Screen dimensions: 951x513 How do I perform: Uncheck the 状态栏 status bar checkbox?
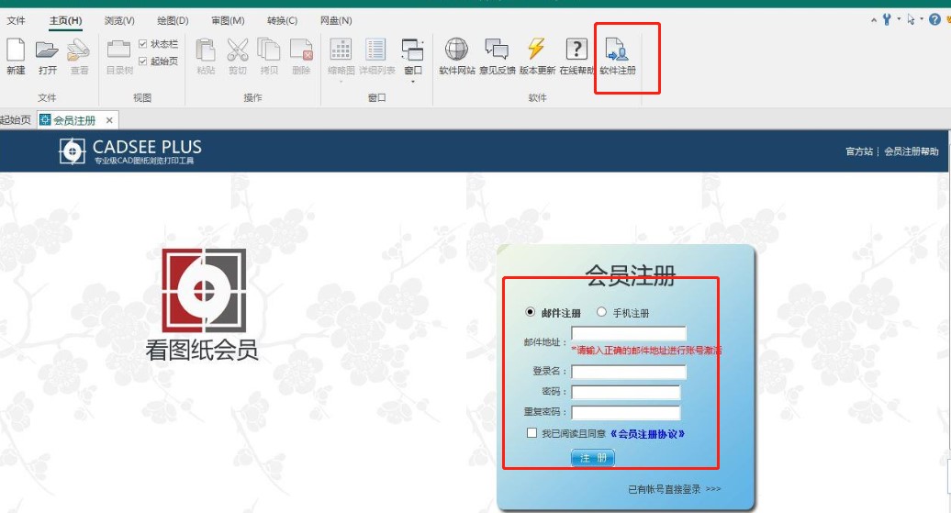pyautogui.click(x=142, y=44)
